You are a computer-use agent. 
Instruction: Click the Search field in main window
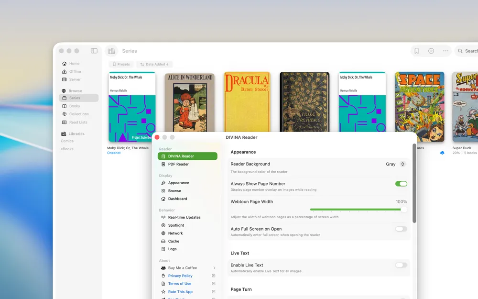click(x=467, y=51)
